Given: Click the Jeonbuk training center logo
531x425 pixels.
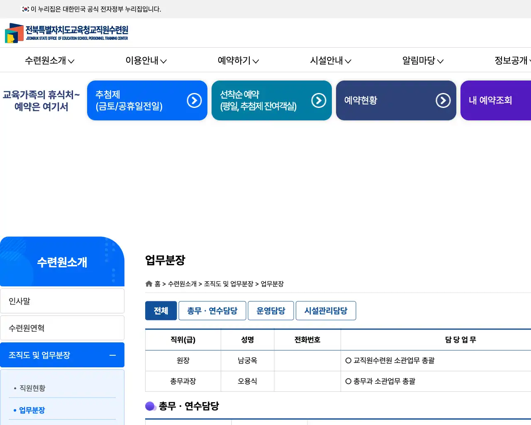Looking at the screenshot, I should click(66, 33).
